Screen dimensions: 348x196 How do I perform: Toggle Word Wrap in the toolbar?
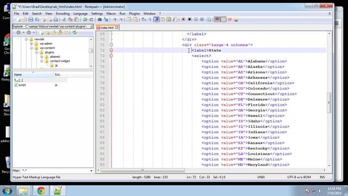[x=144, y=20]
